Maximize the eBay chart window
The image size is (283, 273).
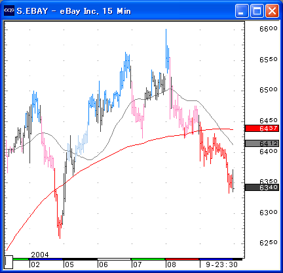click(x=257, y=10)
